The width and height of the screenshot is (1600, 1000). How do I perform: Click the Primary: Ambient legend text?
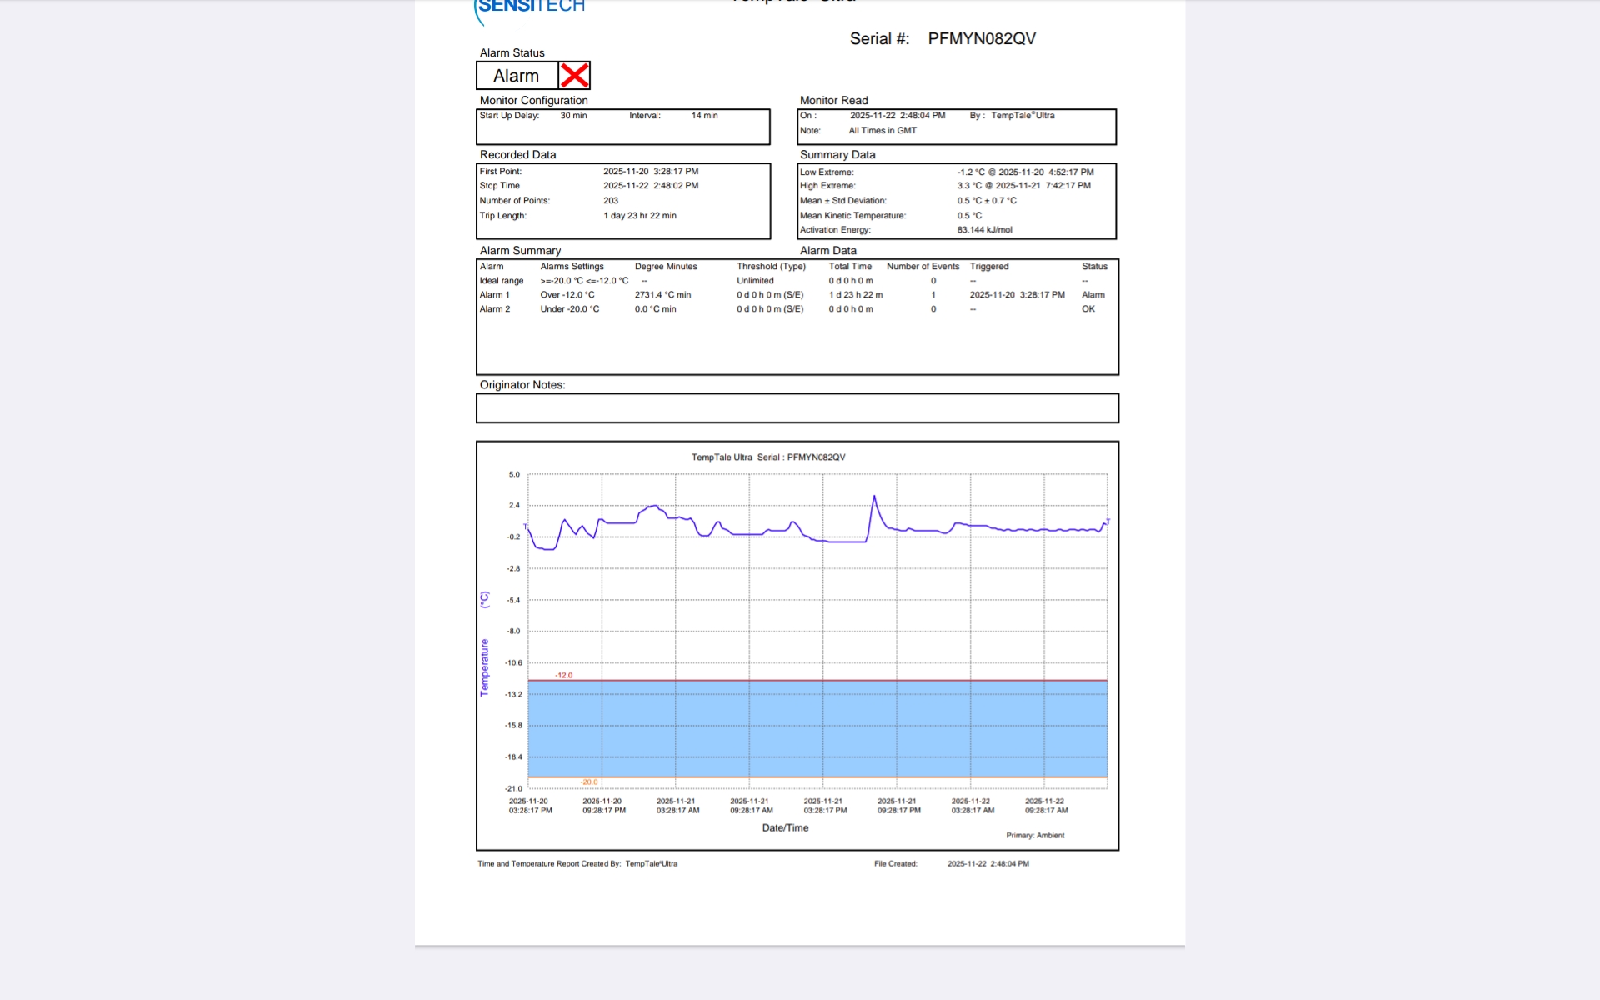coord(1034,835)
